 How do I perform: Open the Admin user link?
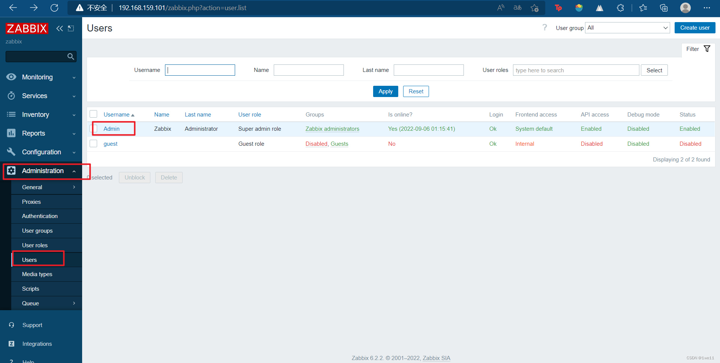pyautogui.click(x=111, y=128)
